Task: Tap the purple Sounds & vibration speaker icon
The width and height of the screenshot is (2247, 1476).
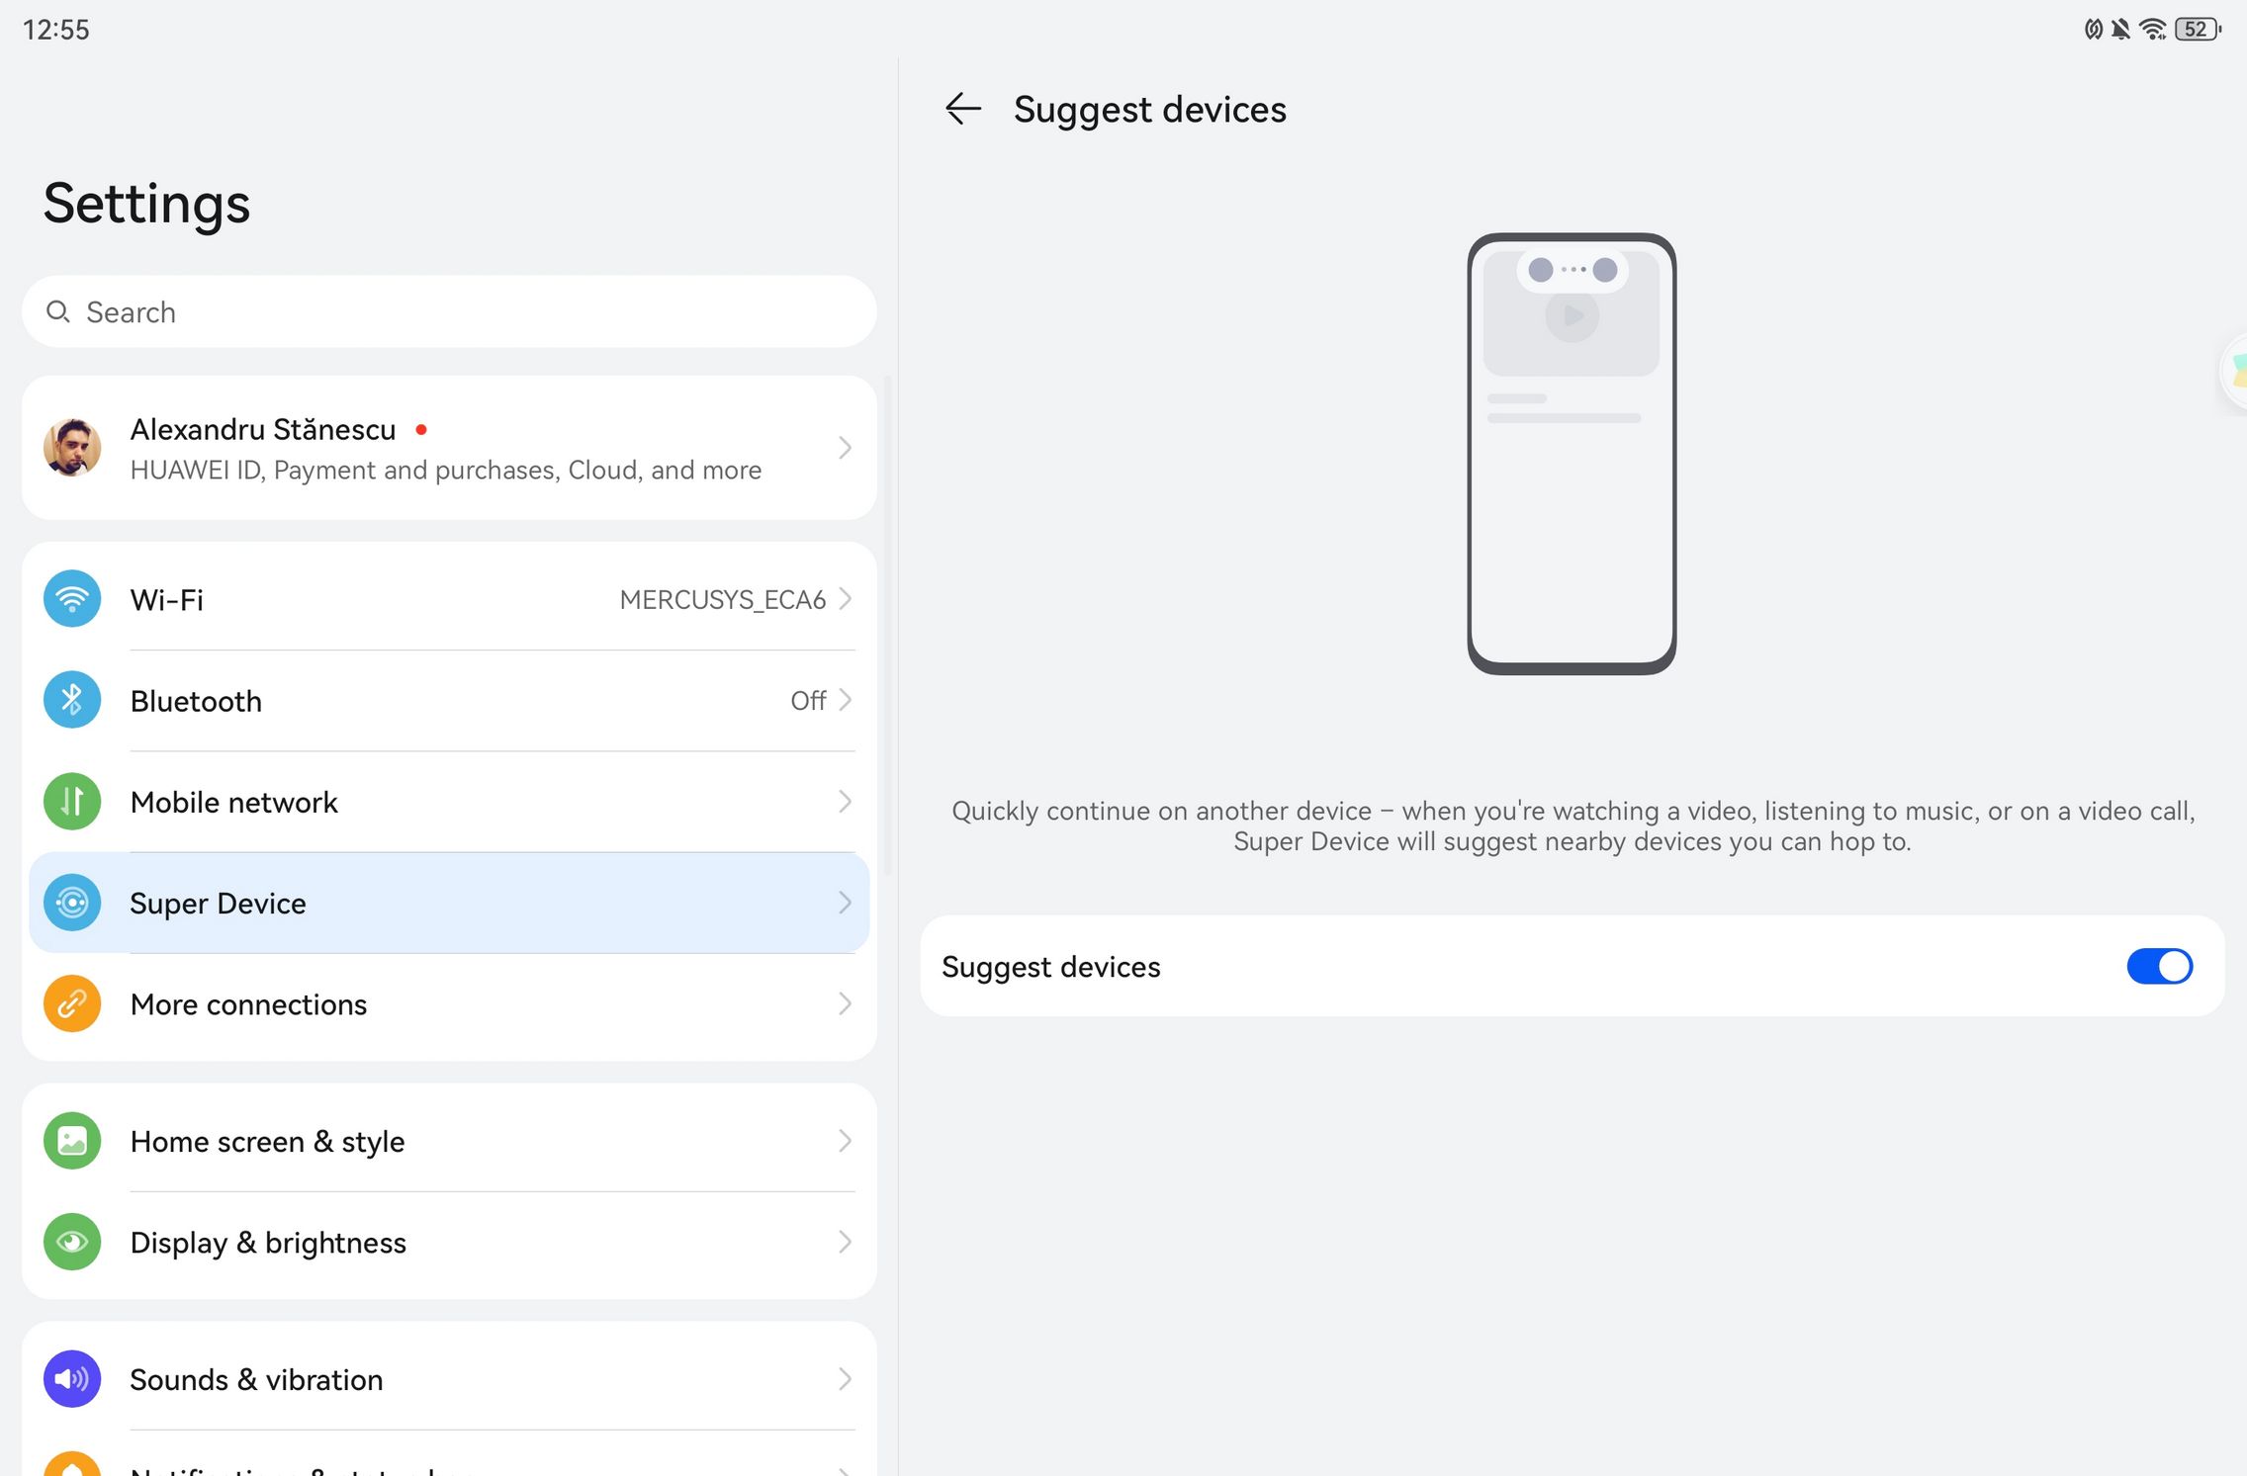Action: [72, 1379]
